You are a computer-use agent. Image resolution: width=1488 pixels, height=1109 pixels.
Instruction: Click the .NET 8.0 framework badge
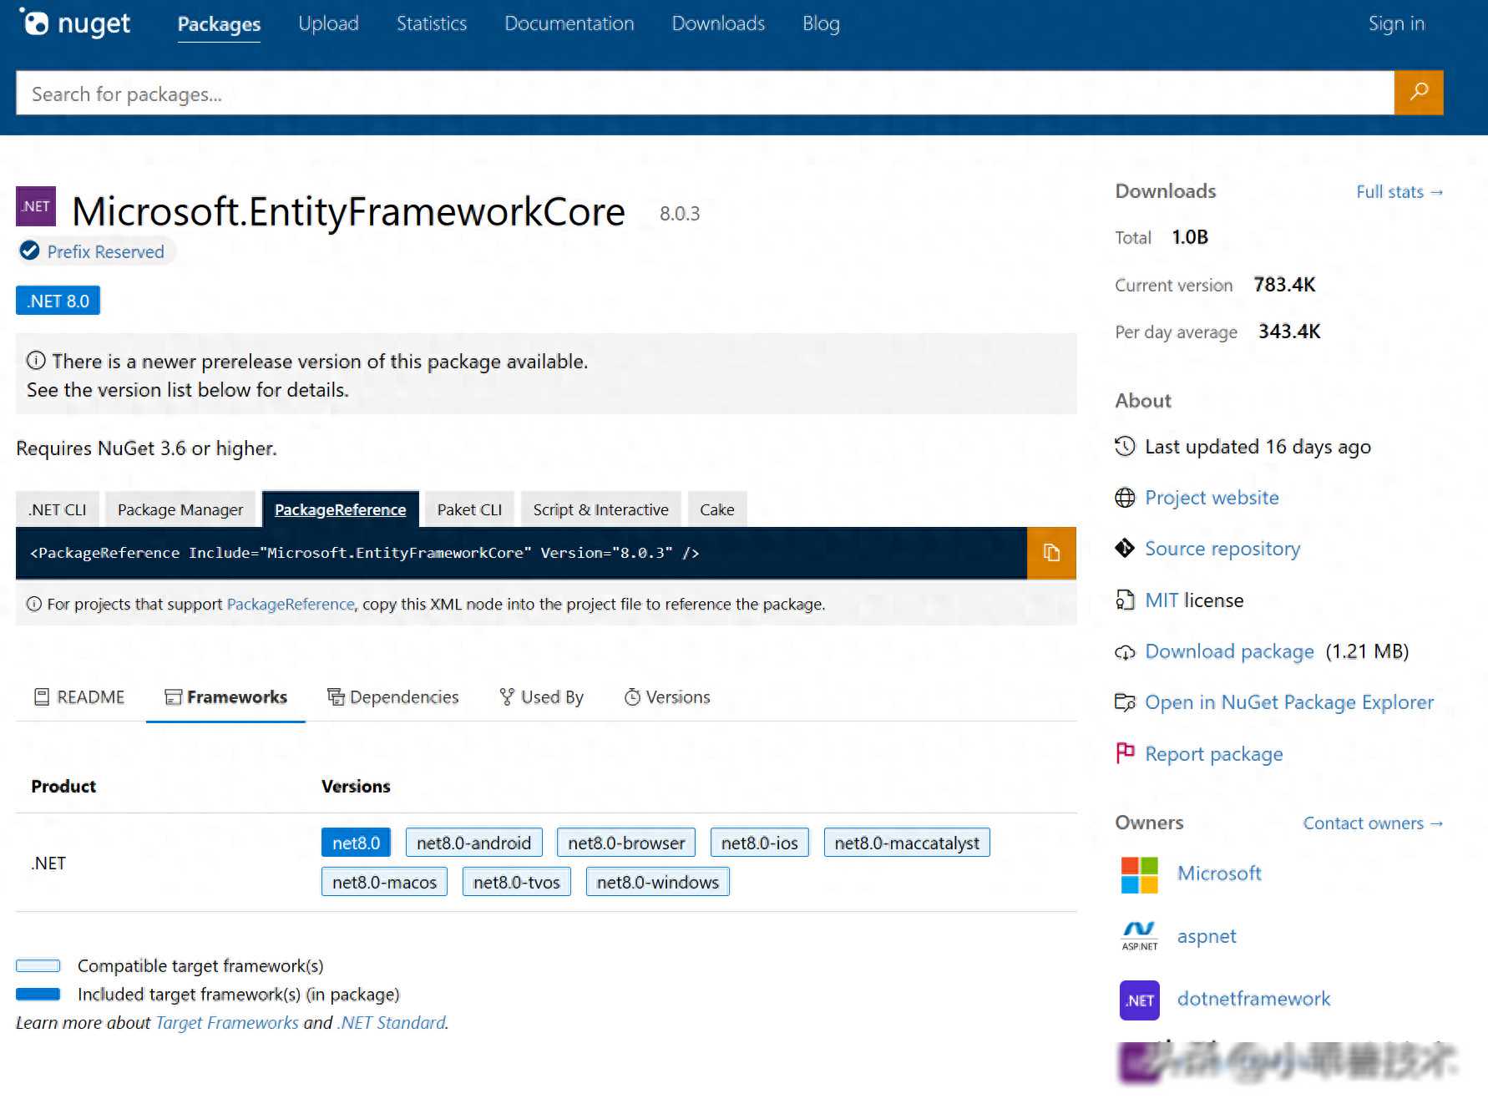[58, 301]
